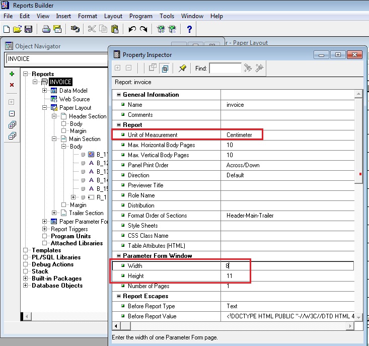Viewport: 369px width, 346px height.
Task: Collapse the Main Section node
Action: pyautogui.click(x=54, y=139)
